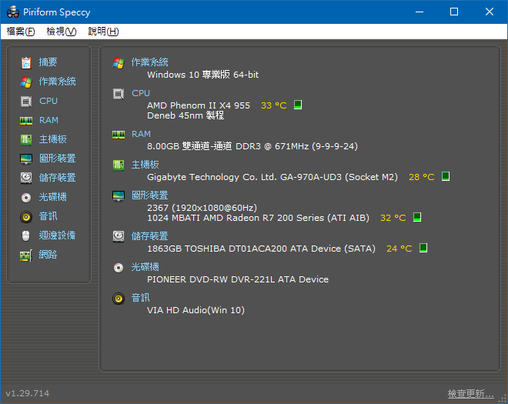
Task: Open the 圖形裝置 heading link in summary
Action: click(x=149, y=195)
